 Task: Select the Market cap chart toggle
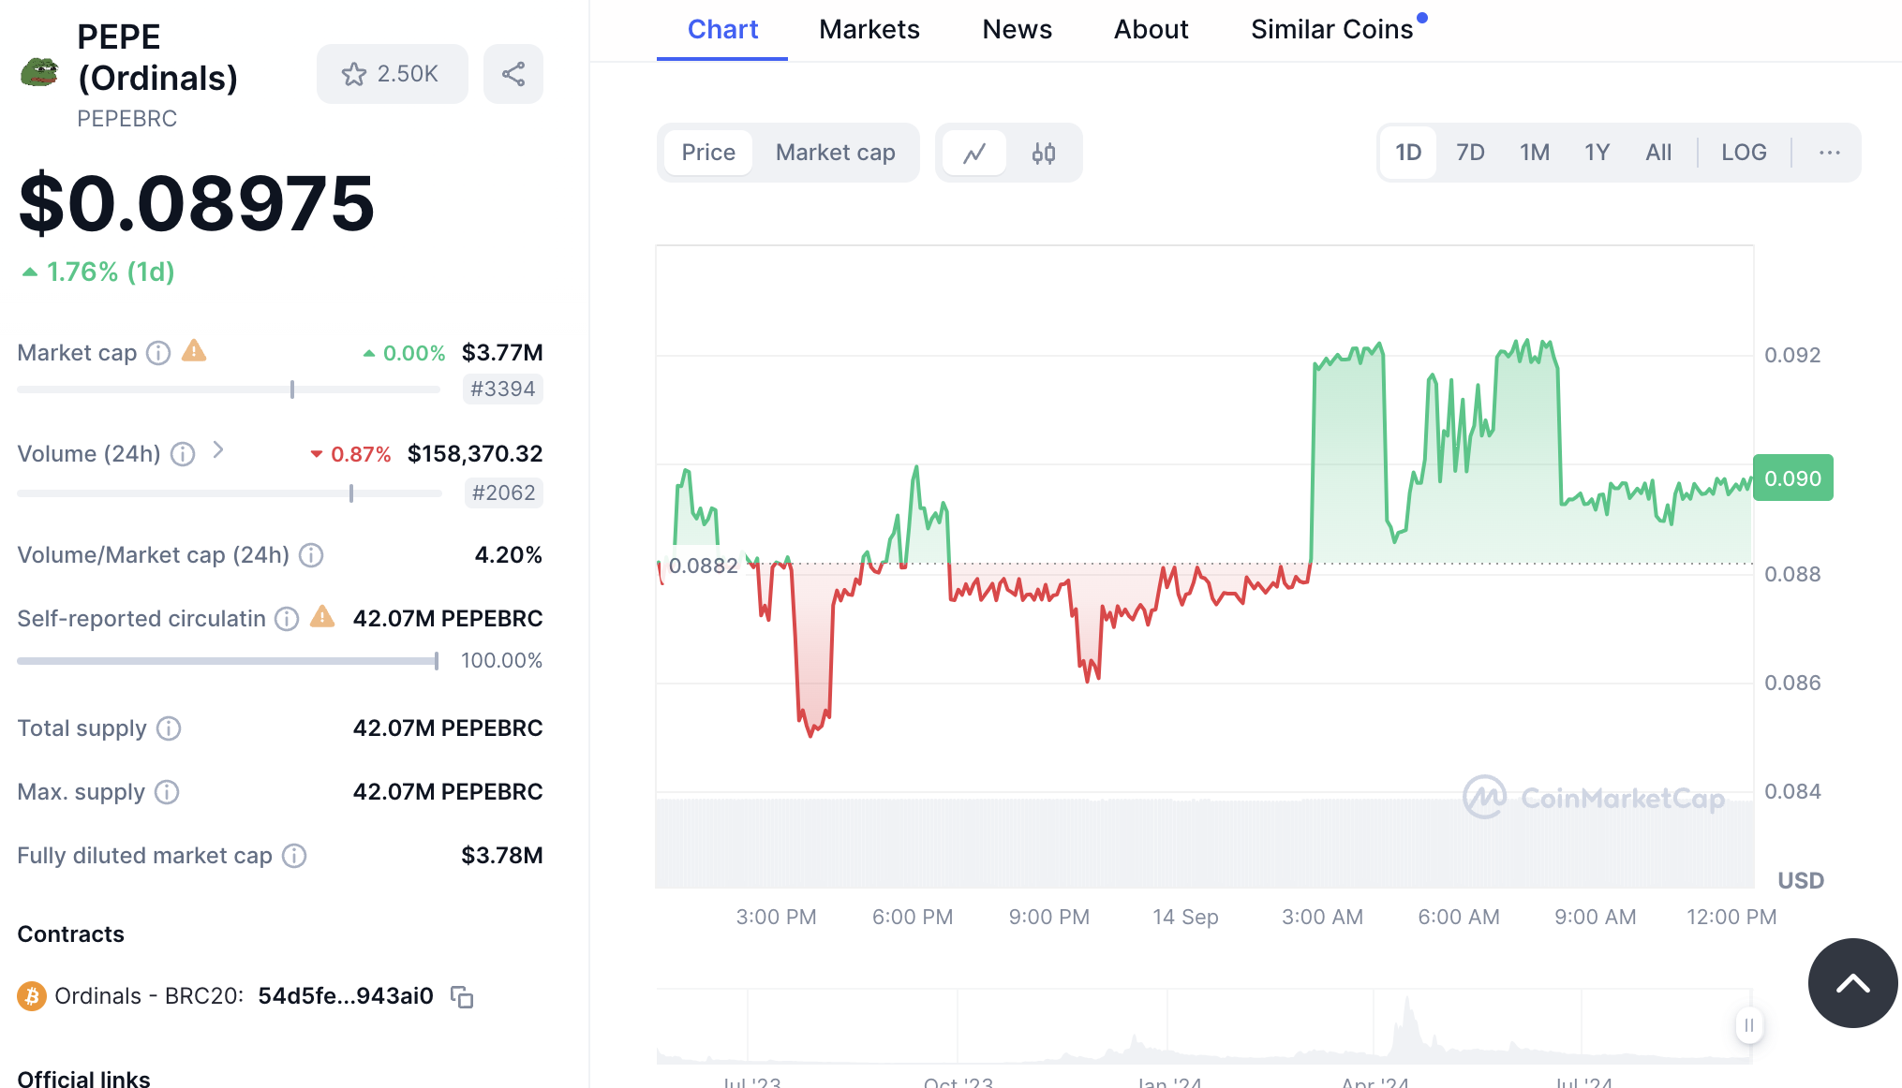(x=835, y=153)
